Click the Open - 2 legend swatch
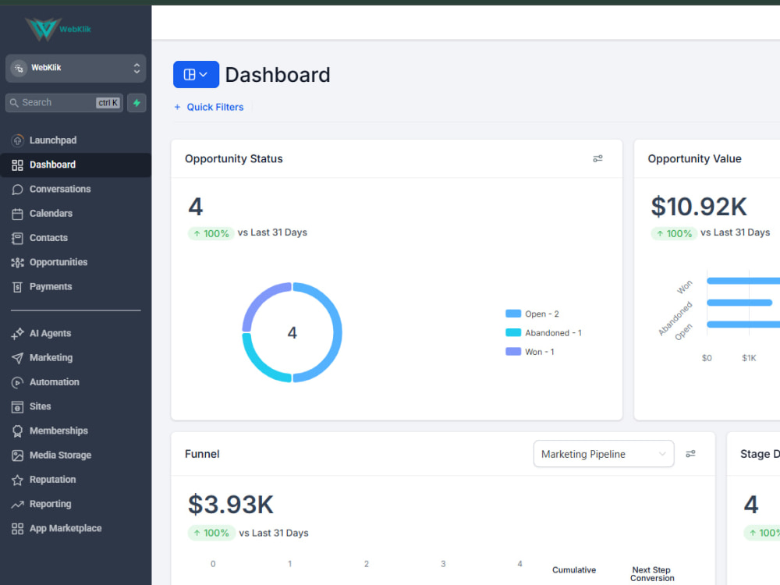The width and height of the screenshot is (780, 585). click(x=513, y=314)
